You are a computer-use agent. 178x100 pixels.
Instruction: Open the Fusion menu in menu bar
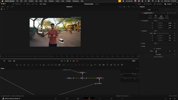click(x=58, y=1)
